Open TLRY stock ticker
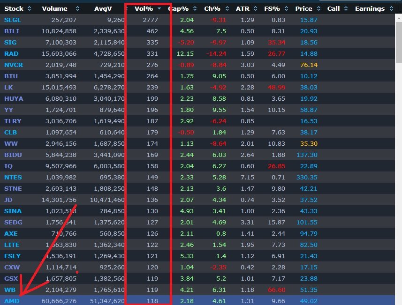This screenshot has height=305, width=402. pyautogui.click(x=13, y=121)
